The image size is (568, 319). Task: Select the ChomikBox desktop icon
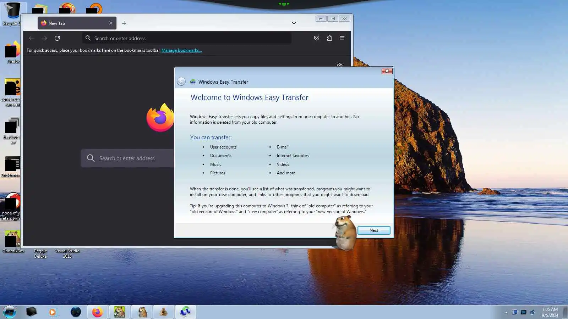(x=13, y=242)
